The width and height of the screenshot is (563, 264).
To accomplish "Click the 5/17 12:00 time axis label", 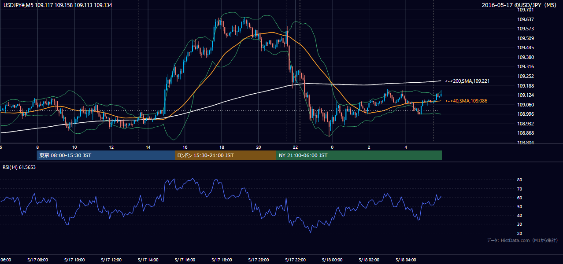I will click(x=111, y=260).
